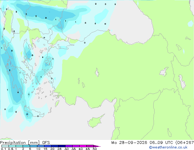
Task: Click the "4" precipitation value over Greece
Action: click(18, 92)
